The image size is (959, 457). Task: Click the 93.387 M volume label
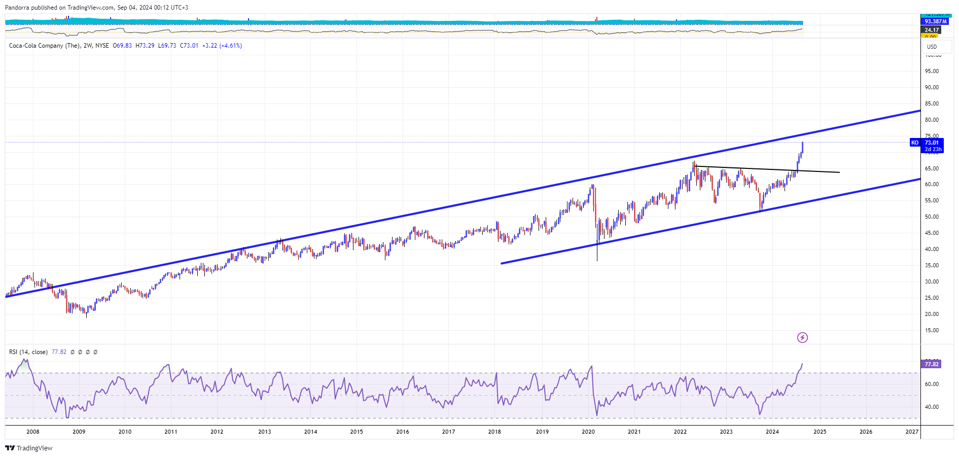click(934, 21)
